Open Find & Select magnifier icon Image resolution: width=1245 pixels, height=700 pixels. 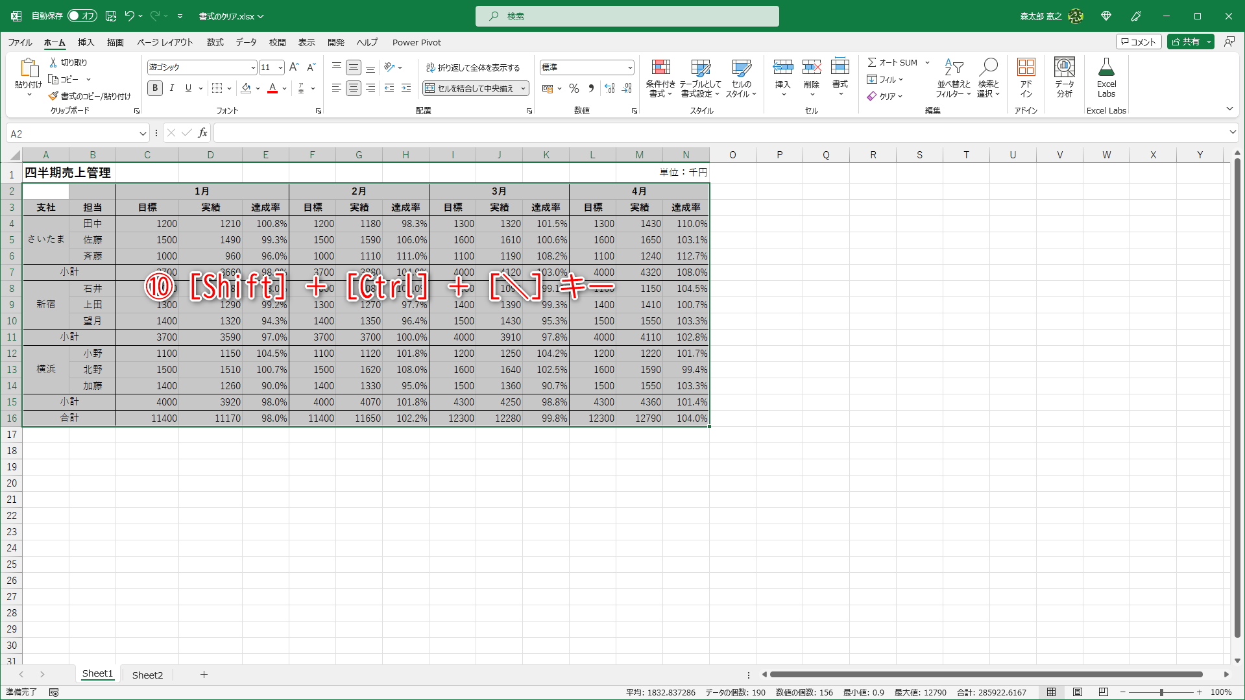pos(989,67)
